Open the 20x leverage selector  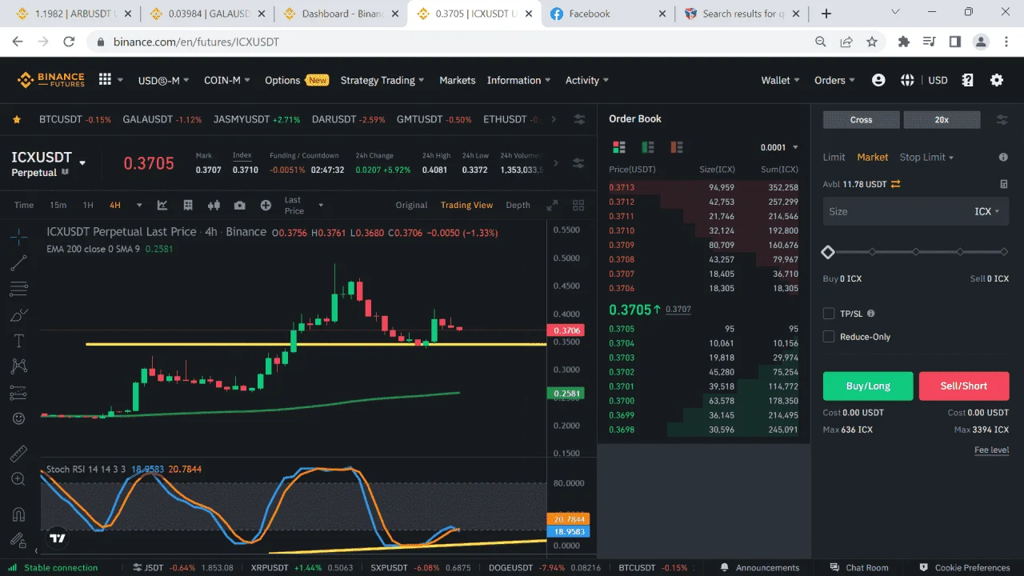(942, 119)
